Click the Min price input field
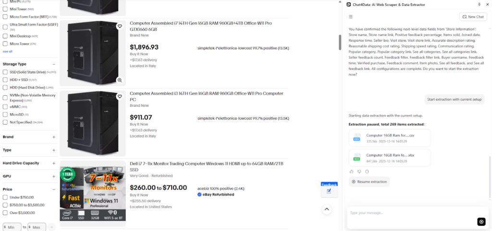Screen dimensions: 492x231 point(12,227)
